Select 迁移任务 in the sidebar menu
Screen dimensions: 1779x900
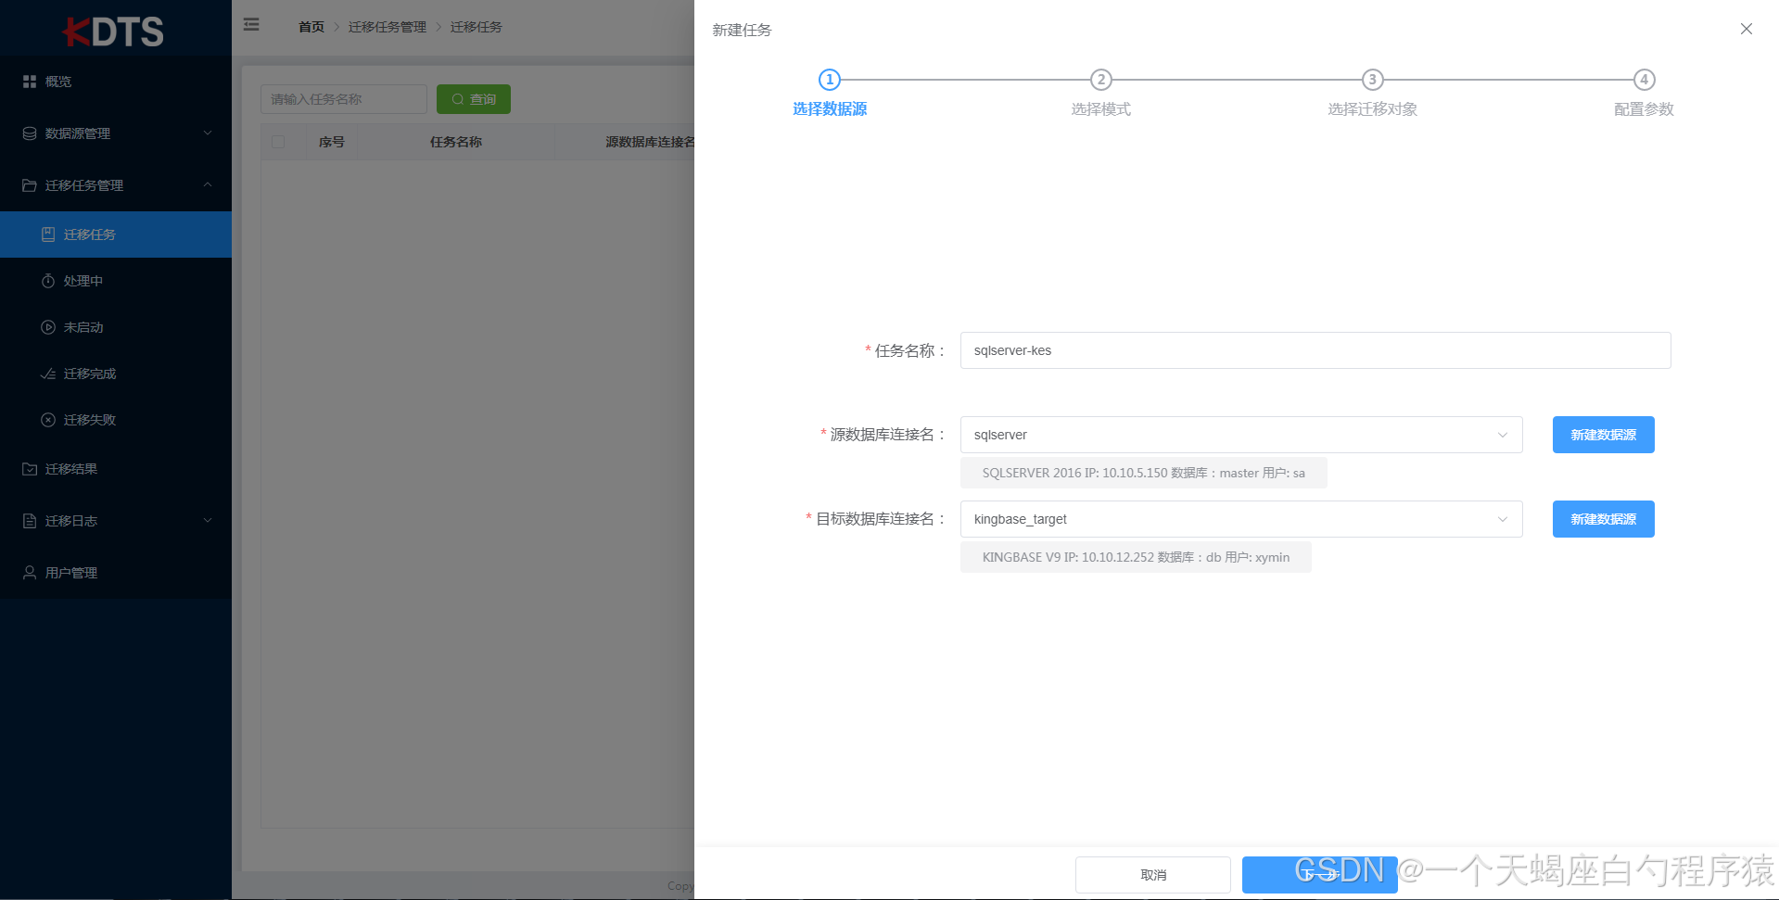tap(88, 234)
